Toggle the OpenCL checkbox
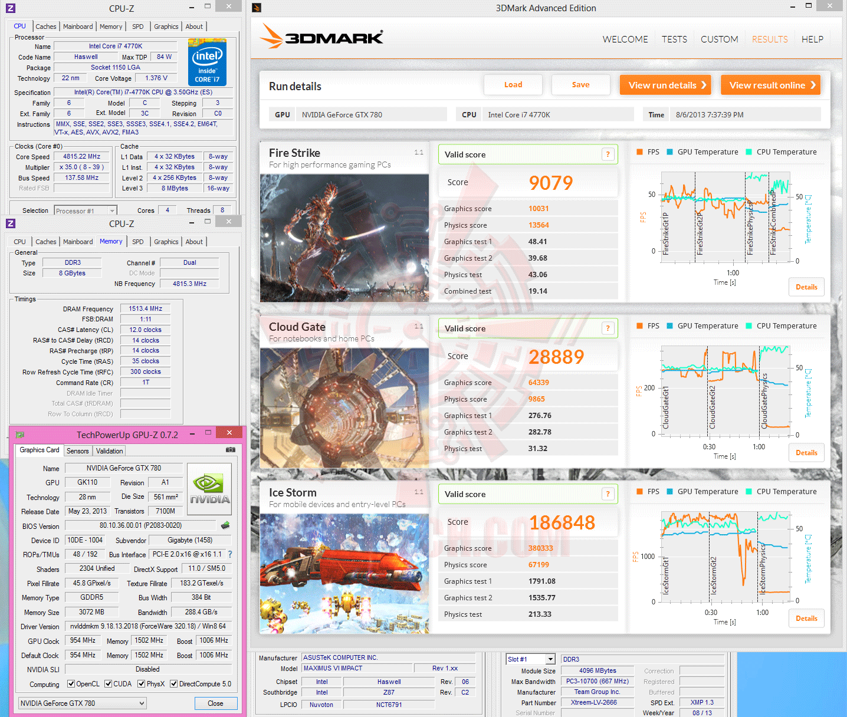This screenshot has height=717, width=847. click(71, 684)
